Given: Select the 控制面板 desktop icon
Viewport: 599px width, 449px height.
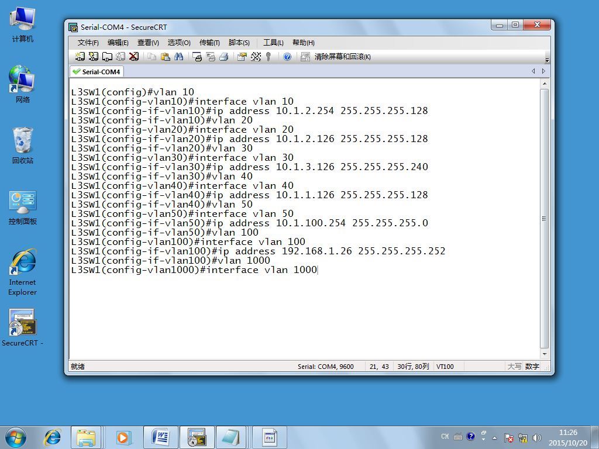Looking at the screenshot, I should [23, 208].
